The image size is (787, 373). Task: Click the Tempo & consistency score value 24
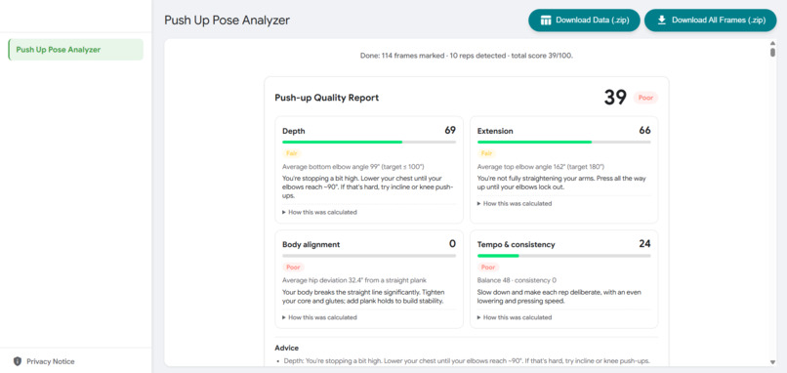pyautogui.click(x=644, y=244)
